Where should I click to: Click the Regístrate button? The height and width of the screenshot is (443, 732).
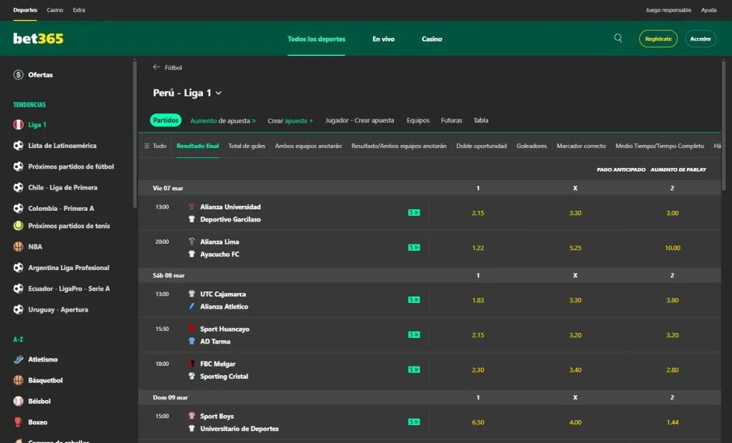(658, 39)
